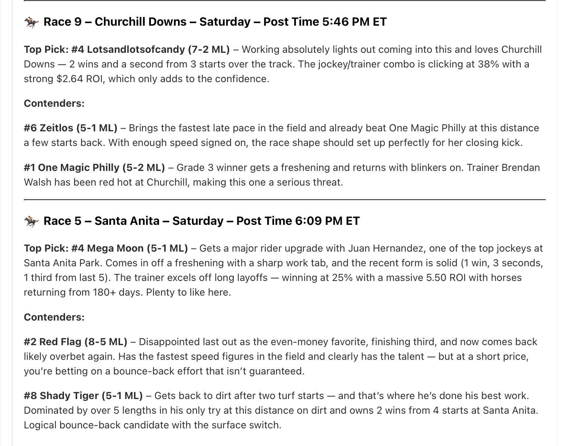This screenshot has height=446, width=567.
Task: Click the Race 9 Churchill Downs heading
Action: tap(215, 22)
